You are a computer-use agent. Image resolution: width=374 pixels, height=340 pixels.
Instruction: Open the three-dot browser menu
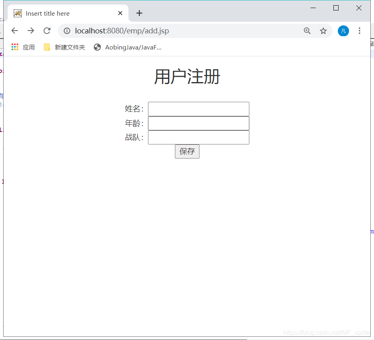pyautogui.click(x=359, y=31)
